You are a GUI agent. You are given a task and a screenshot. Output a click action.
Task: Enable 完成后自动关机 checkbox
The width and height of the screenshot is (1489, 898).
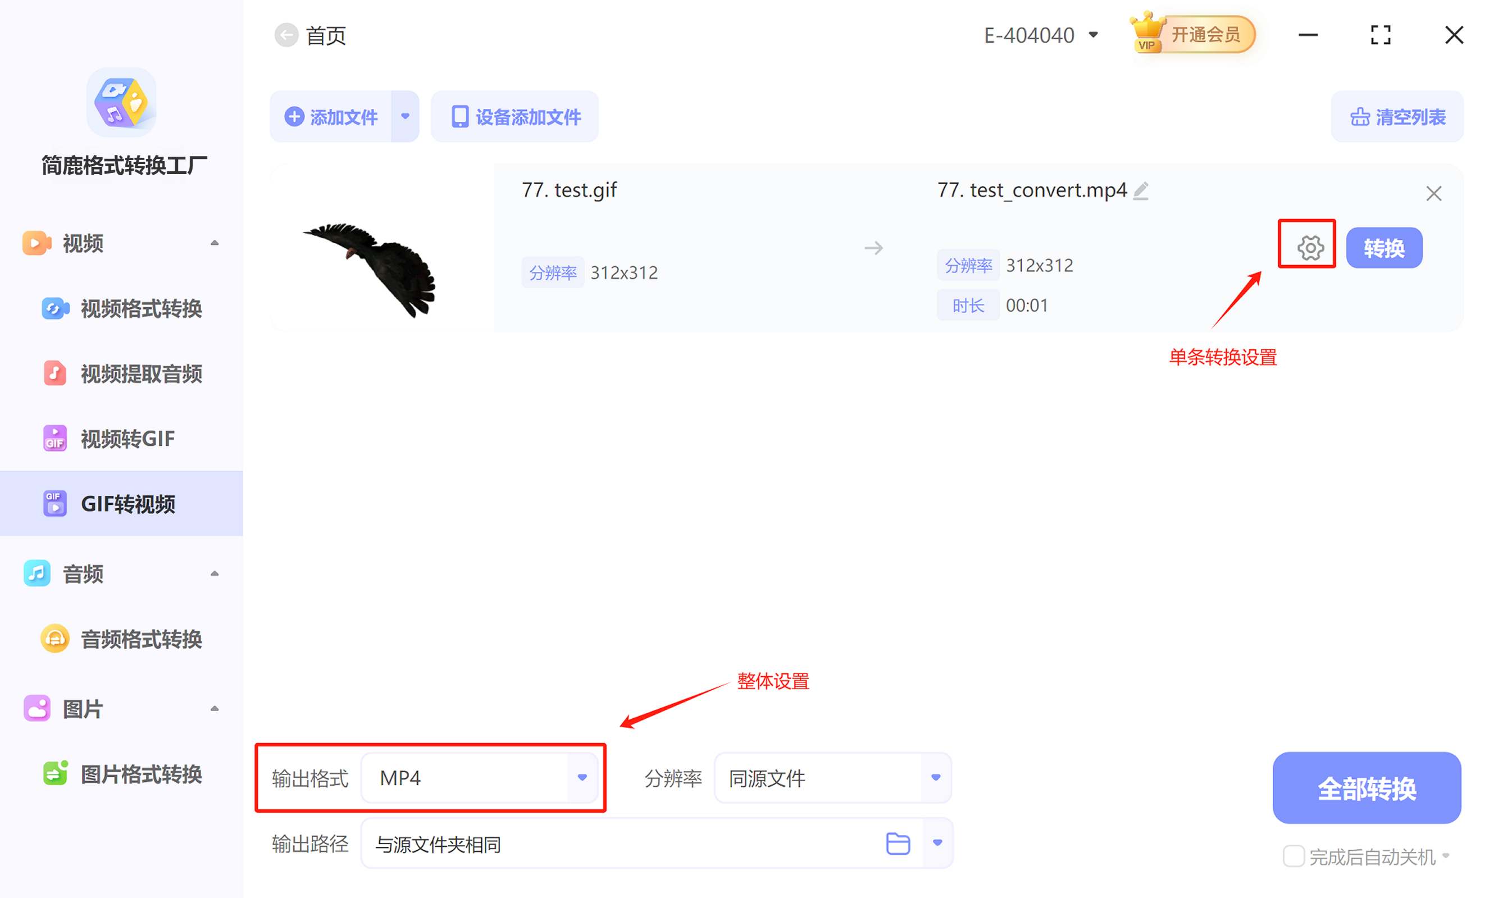pos(1293,856)
